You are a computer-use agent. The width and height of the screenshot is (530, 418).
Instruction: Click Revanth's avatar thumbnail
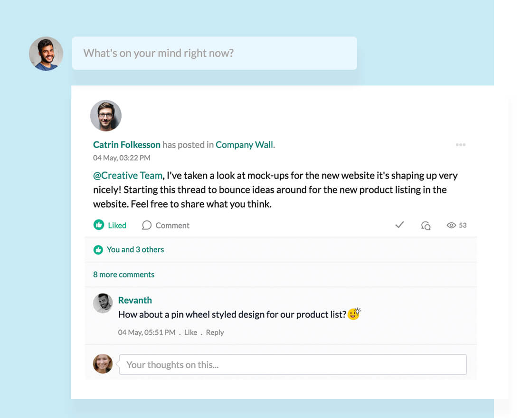(103, 303)
